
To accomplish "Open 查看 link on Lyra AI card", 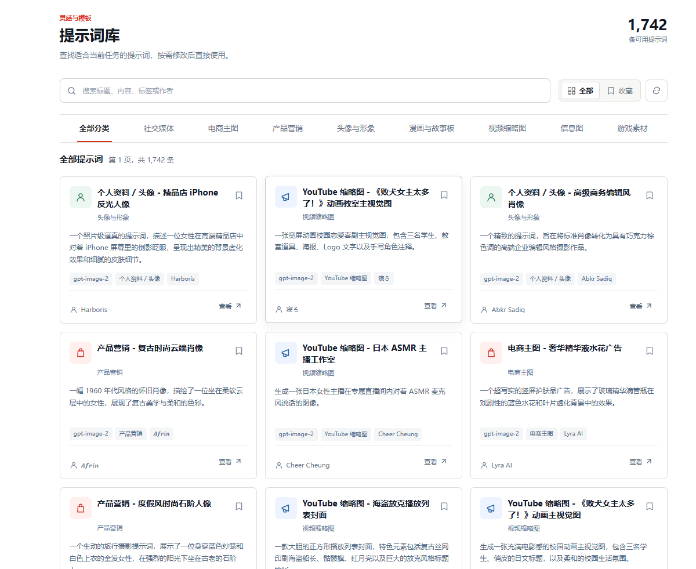I will click(641, 462).
